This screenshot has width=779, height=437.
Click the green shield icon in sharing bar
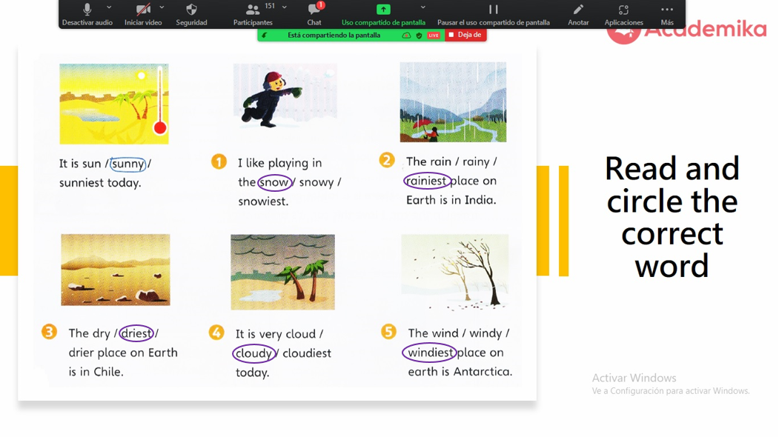(420, 36)
